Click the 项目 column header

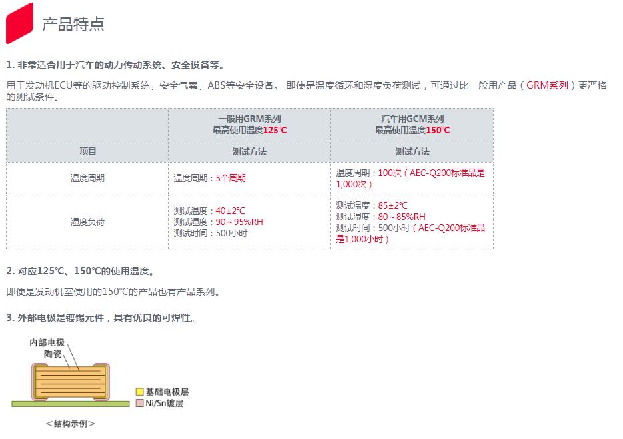(87, 151)
